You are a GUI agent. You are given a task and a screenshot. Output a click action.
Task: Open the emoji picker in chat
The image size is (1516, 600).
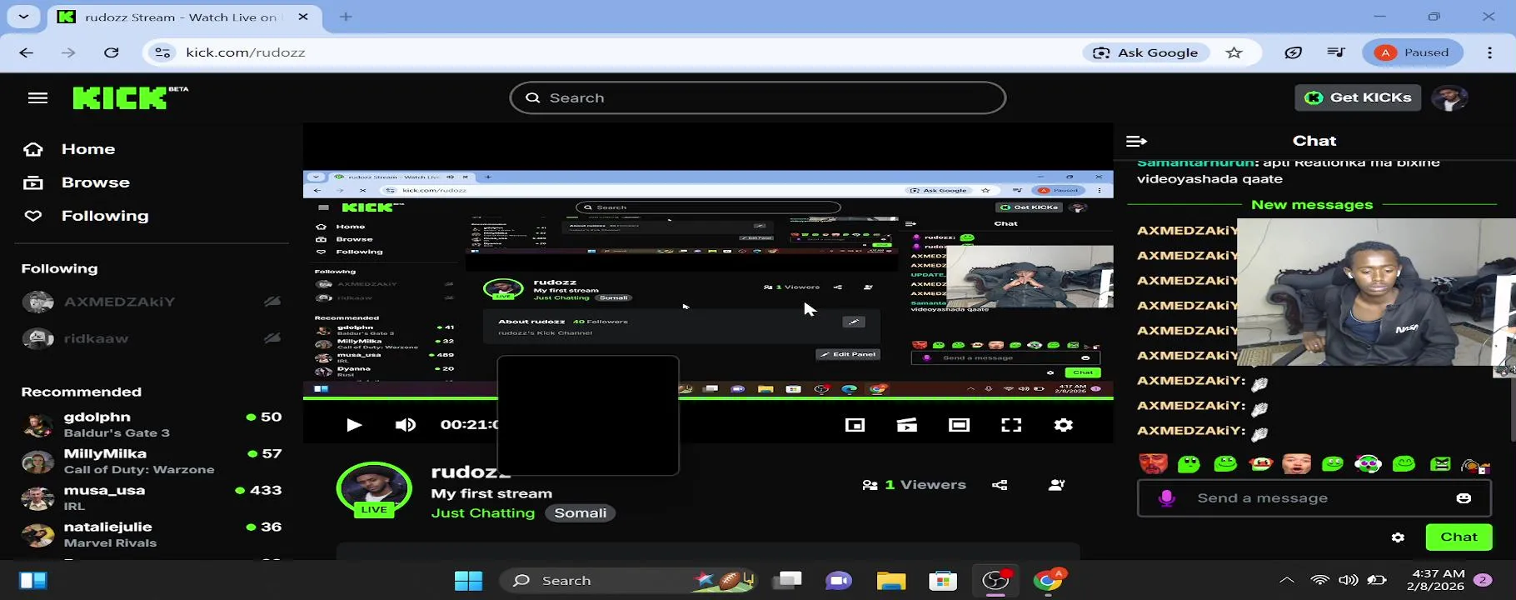point(1464,498)
